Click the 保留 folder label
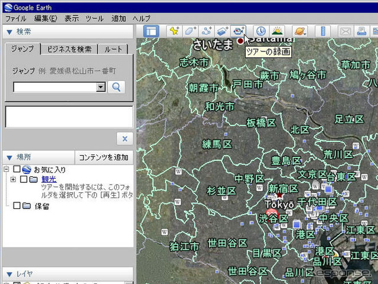Image resolution: width=378 pixels, height=284 pixels. pos(42,206)
